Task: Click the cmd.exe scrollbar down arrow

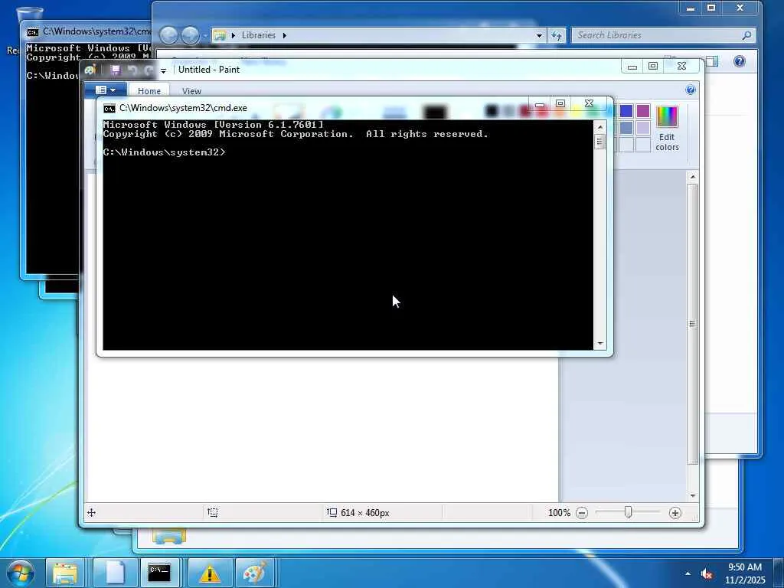Action: coord(600,344)
